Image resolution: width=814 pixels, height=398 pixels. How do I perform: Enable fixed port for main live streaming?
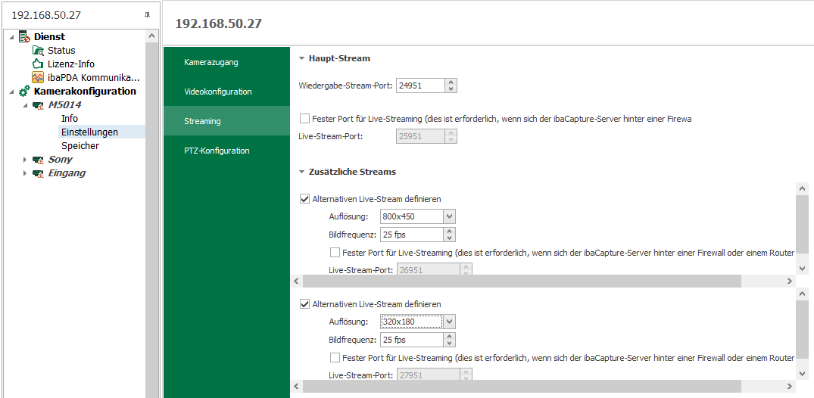pos(305,119)
